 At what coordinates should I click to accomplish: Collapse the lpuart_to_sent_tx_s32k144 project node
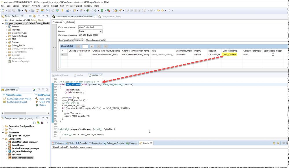pos(3,23)
